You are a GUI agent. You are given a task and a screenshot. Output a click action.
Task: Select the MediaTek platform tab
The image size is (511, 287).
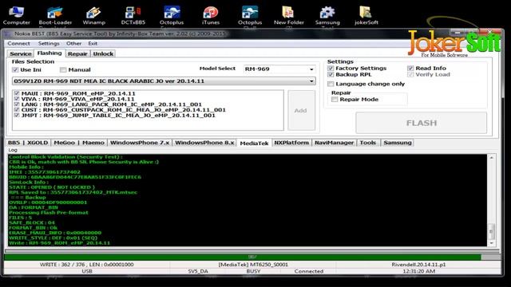coord(254,143)
